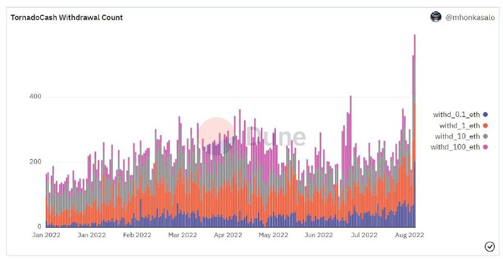
Task: Click the Apr 2022 x-axis label
Action: click(x=228, y=235)
